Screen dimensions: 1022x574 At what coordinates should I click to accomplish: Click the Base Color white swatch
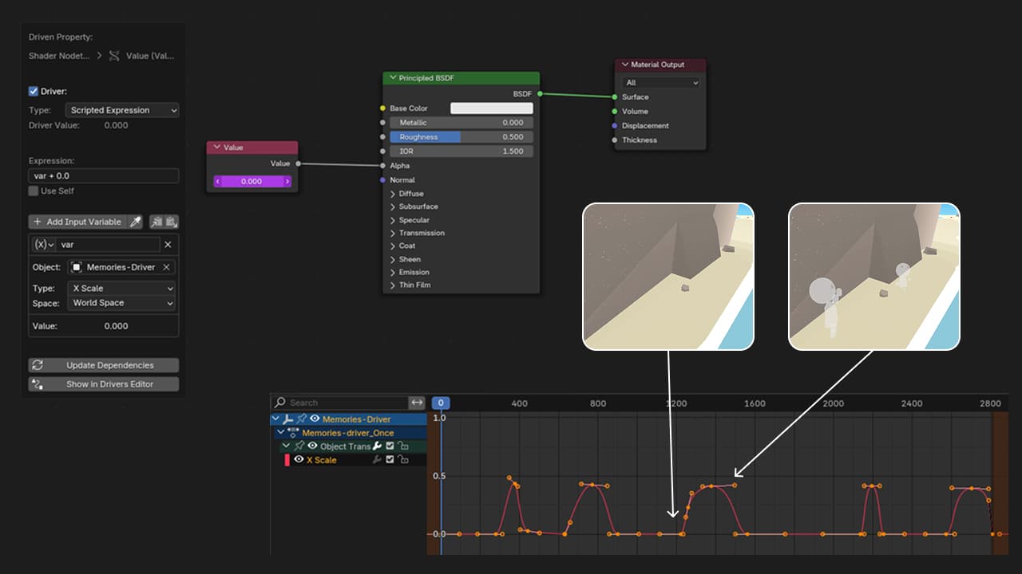point(491,108)
